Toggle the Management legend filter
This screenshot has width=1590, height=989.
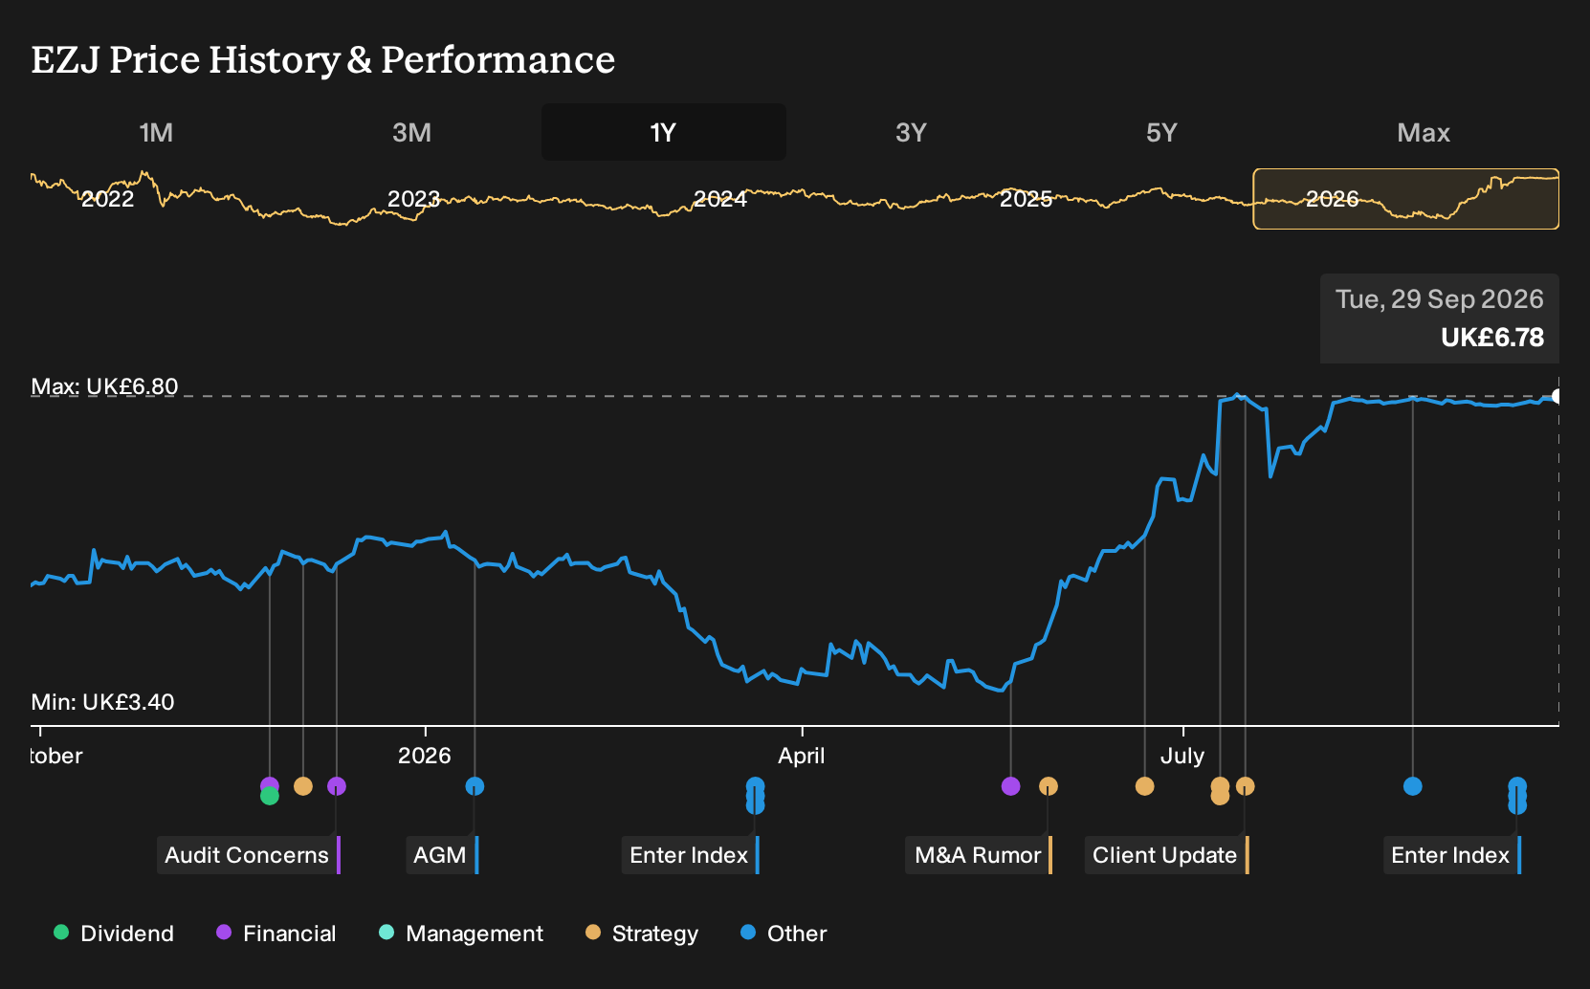click(461, 934)
